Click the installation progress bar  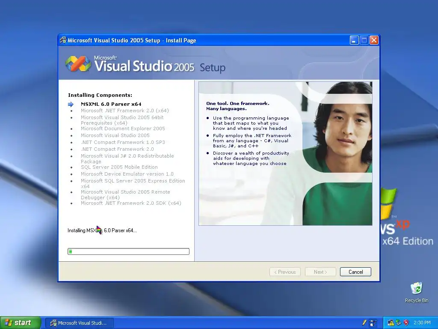tap(128, 251)
